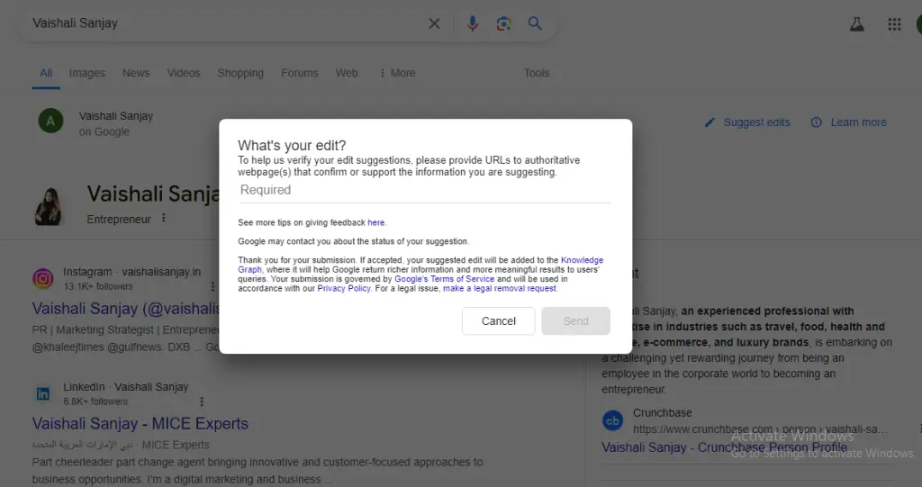This screenshot has height=487, width=922.
Task: Open feedback tips 'here' link
Action: coord(375,223)
